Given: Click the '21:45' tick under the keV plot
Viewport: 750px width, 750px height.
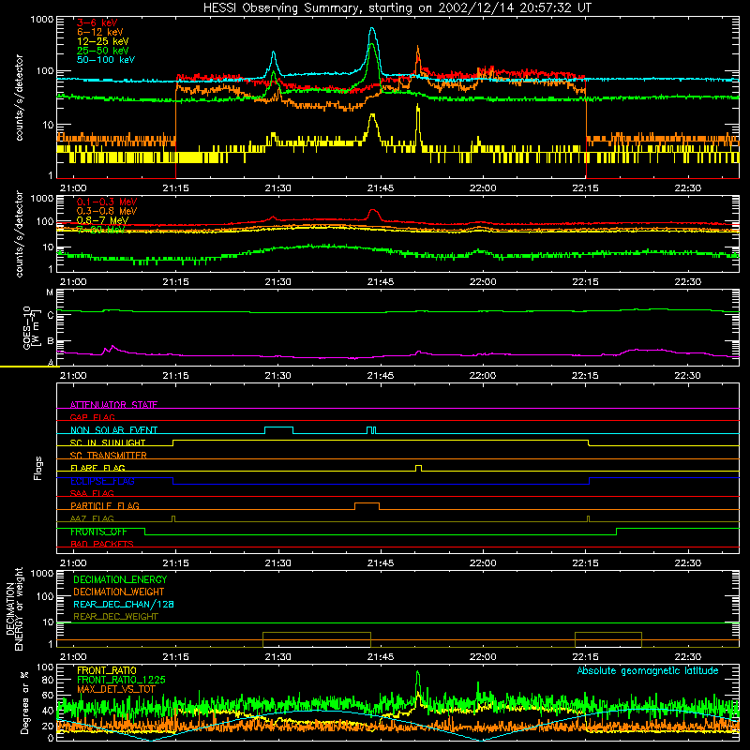Looking at the screenshot, I should [x=381, y=188].
